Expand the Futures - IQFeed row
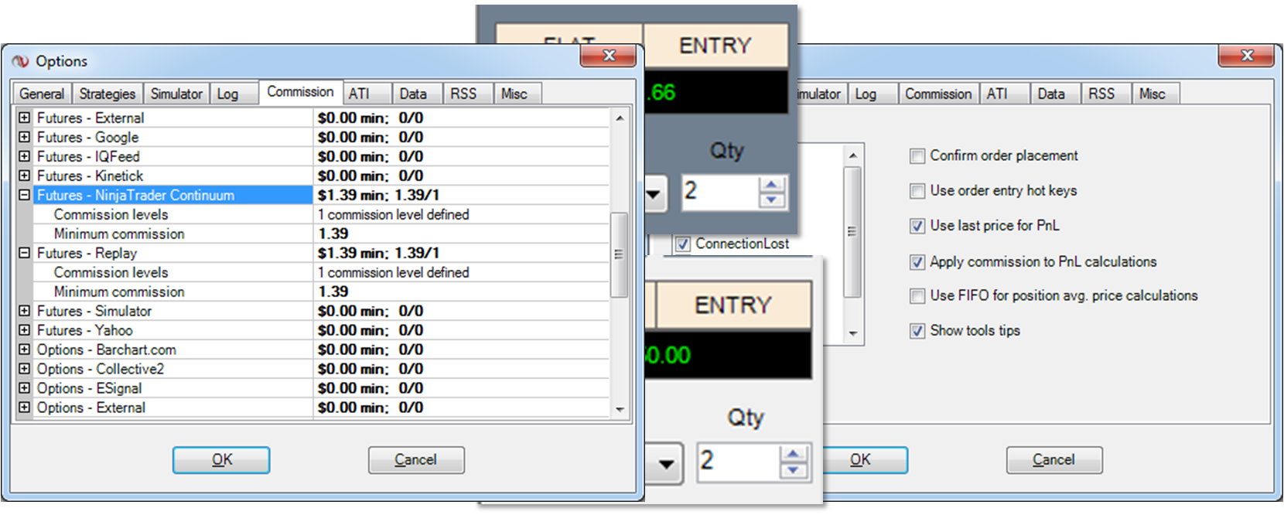Viewport: 1284px width, 515px height. click(24, 156)
